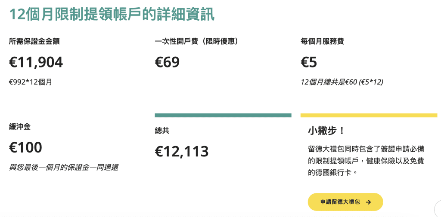Click the €69 opening fee amount
Screen dimensions: 441x217
click(167, 62)
